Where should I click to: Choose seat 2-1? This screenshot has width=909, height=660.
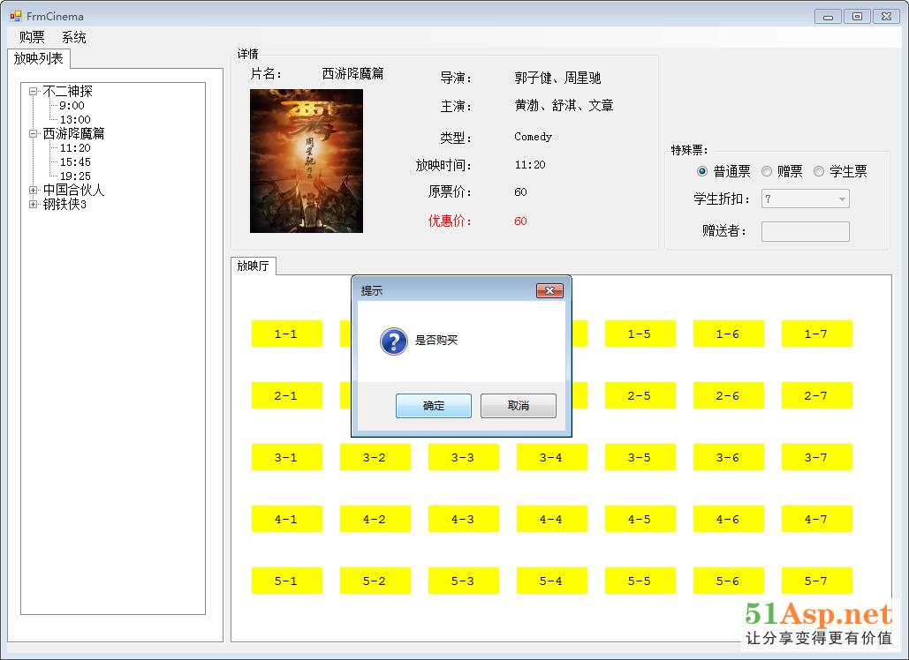(x=286, y=395)
